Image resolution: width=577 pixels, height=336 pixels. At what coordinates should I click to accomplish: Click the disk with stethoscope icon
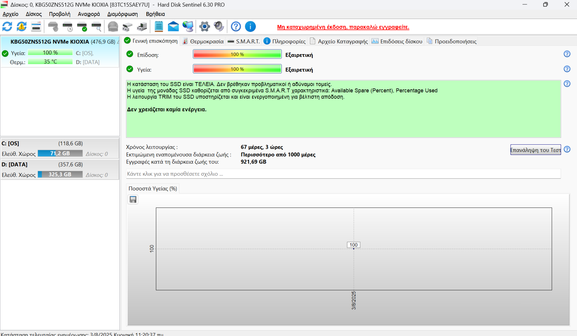53,27
